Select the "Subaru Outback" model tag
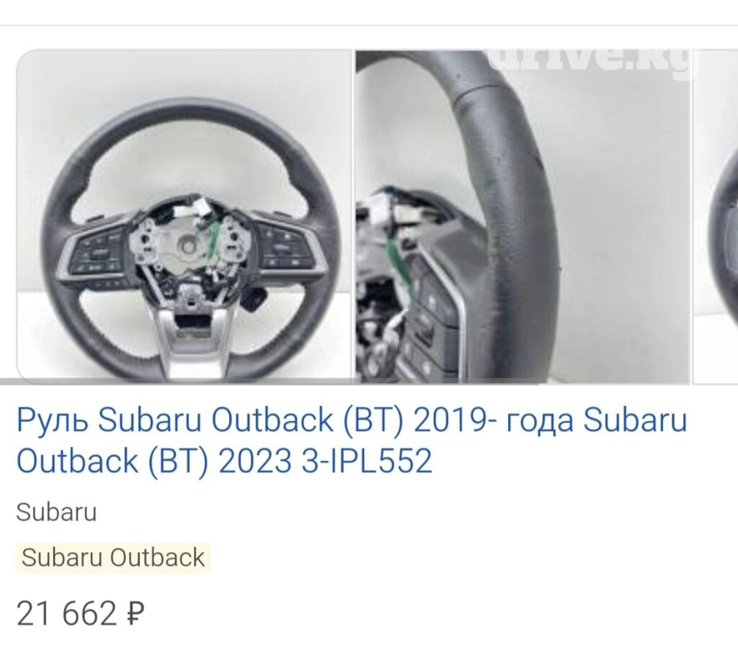Viewport: 738px width, 647px height. (113, 558)
